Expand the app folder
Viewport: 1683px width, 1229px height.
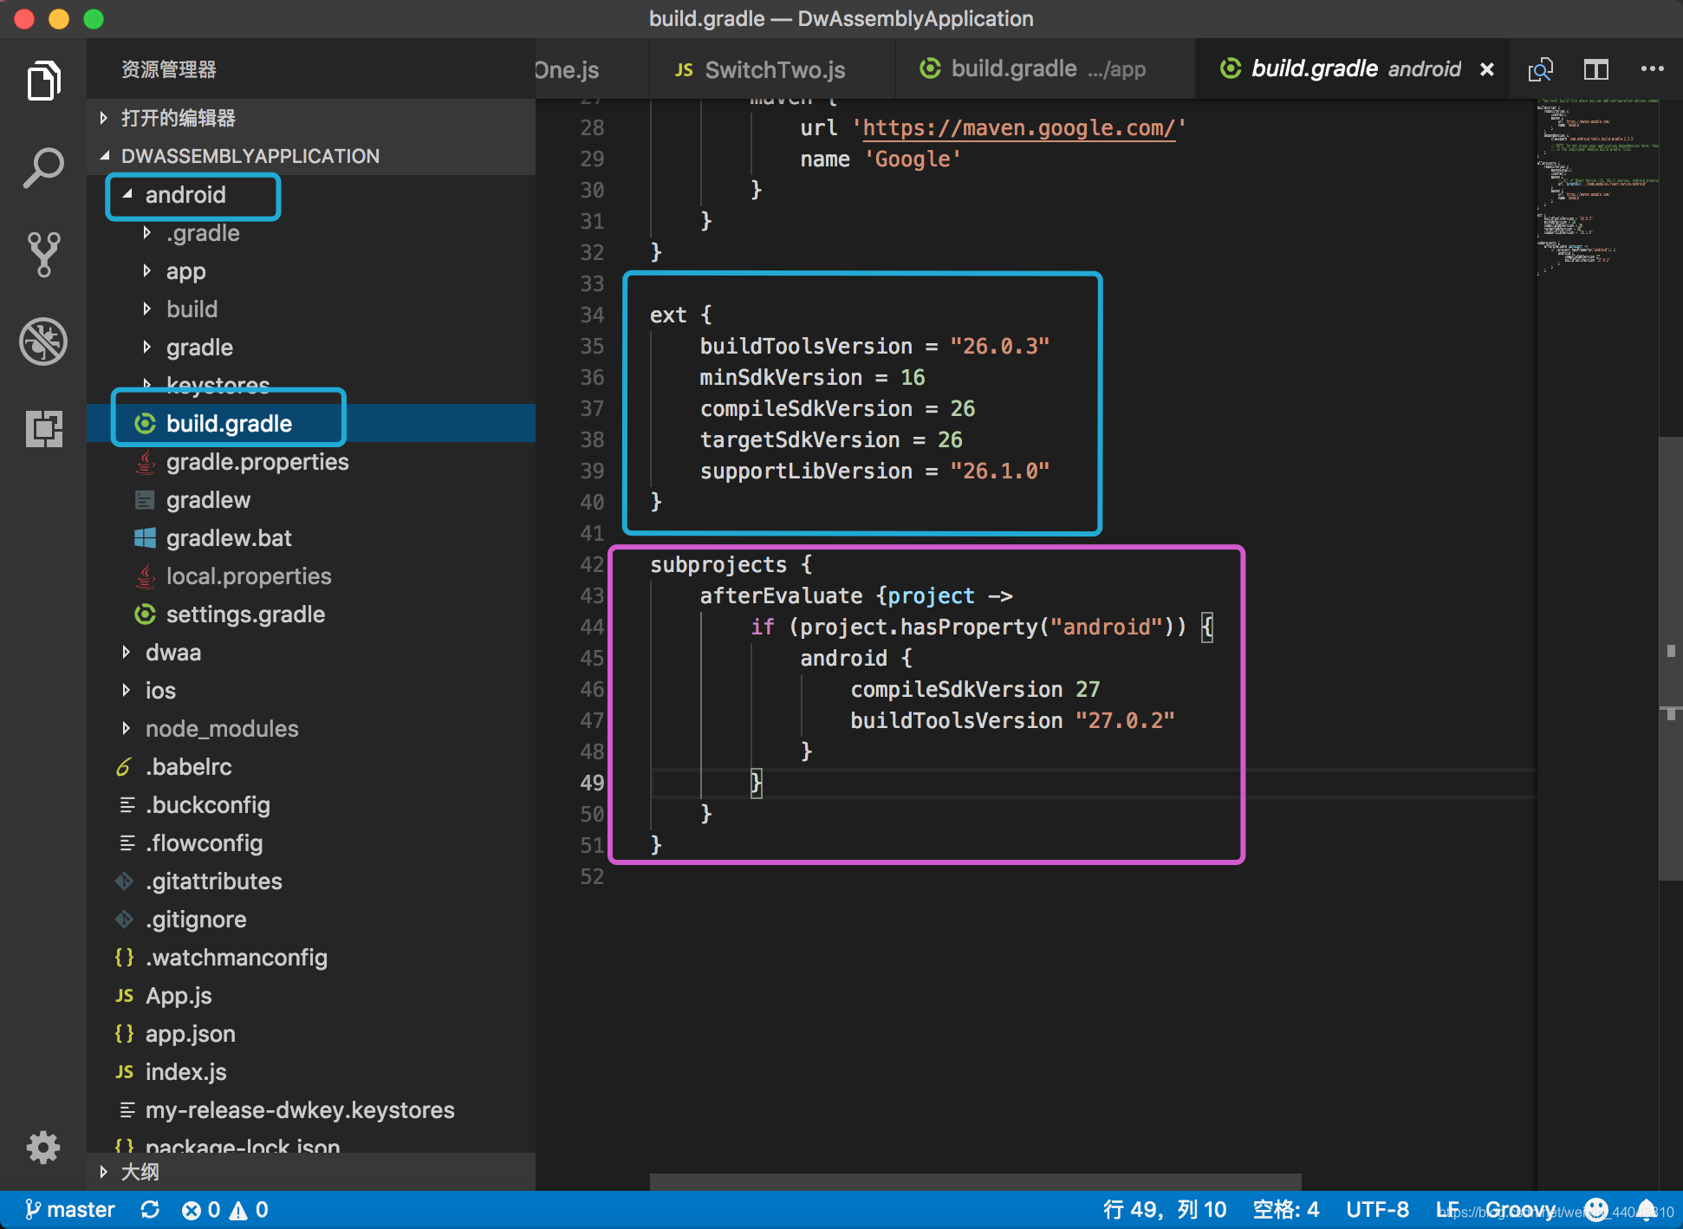(311, 270)
